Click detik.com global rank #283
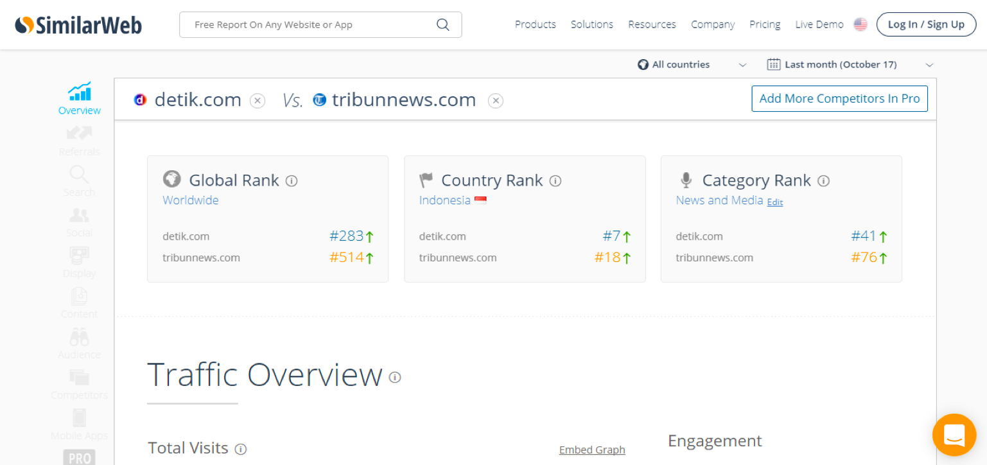987x465 pixels. pos(347,236)
